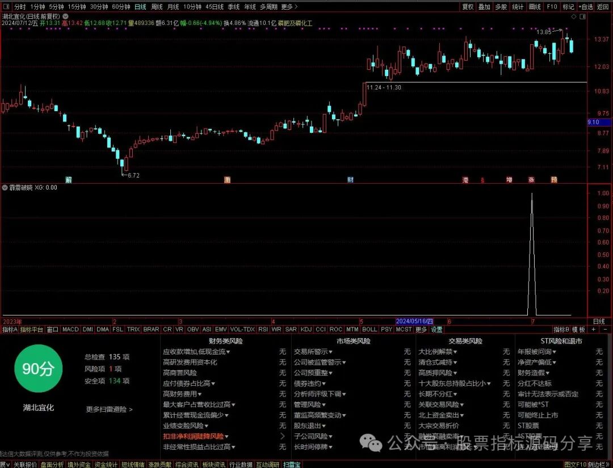Expand 更多 indicators next to MCST
The height and width of the screenshot is (468, 613).
pyautogui.click(x=421, y=330)
